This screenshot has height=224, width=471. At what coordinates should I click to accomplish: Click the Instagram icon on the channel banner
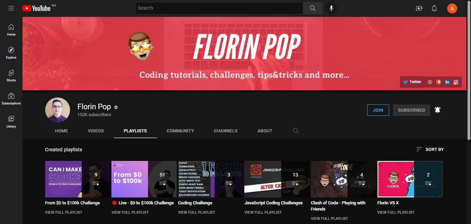(x=455, y=82)
